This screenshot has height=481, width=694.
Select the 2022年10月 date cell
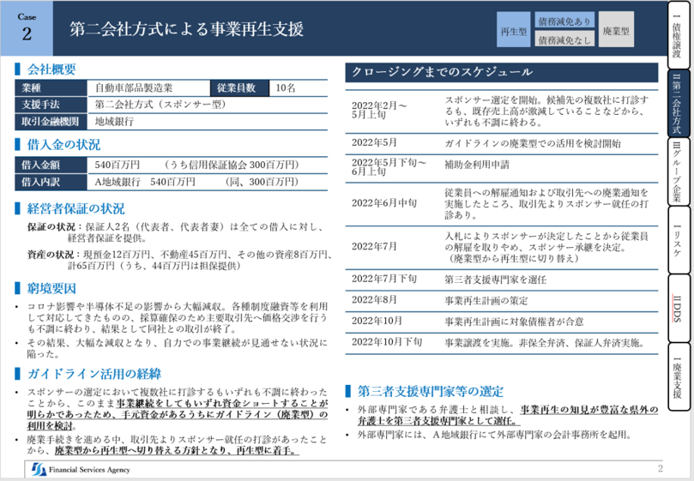(x=377, y=321)
